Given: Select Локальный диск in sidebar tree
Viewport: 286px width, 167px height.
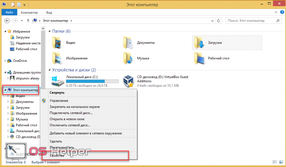Looking at the screenshot, I should [25, 131].
